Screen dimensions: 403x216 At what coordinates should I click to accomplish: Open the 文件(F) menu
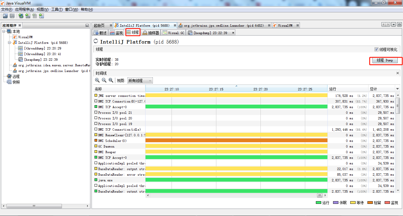tap(7, 9)
